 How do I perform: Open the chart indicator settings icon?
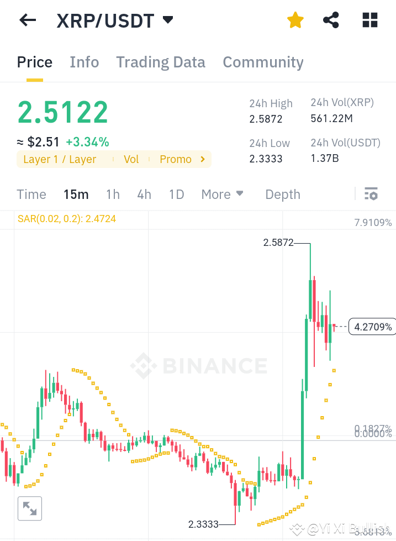371,194
